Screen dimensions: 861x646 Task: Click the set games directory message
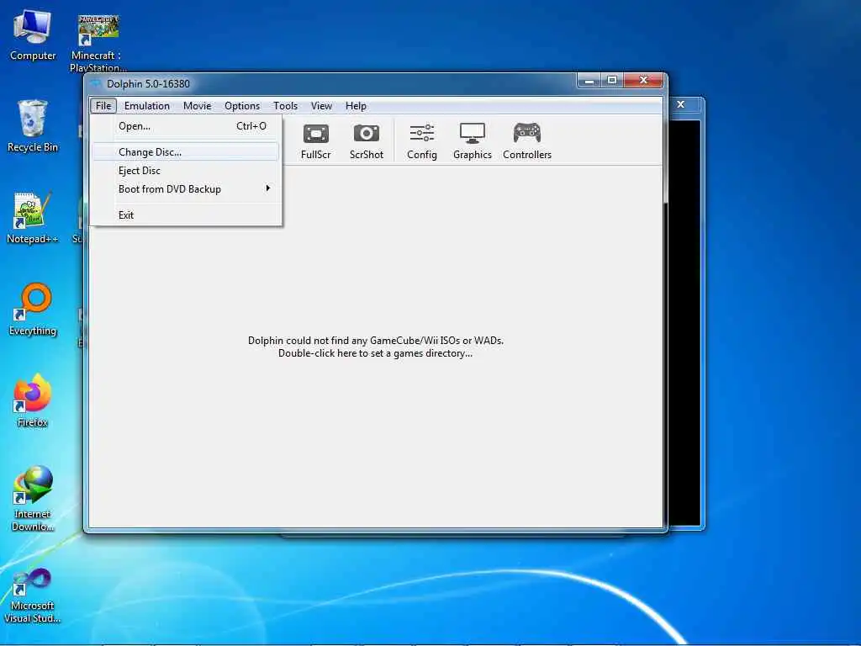[x=376, y=347]
